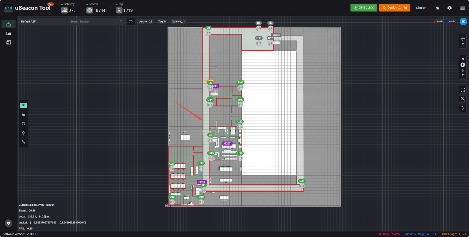Open the alarm bell notifications

[437, 8]
